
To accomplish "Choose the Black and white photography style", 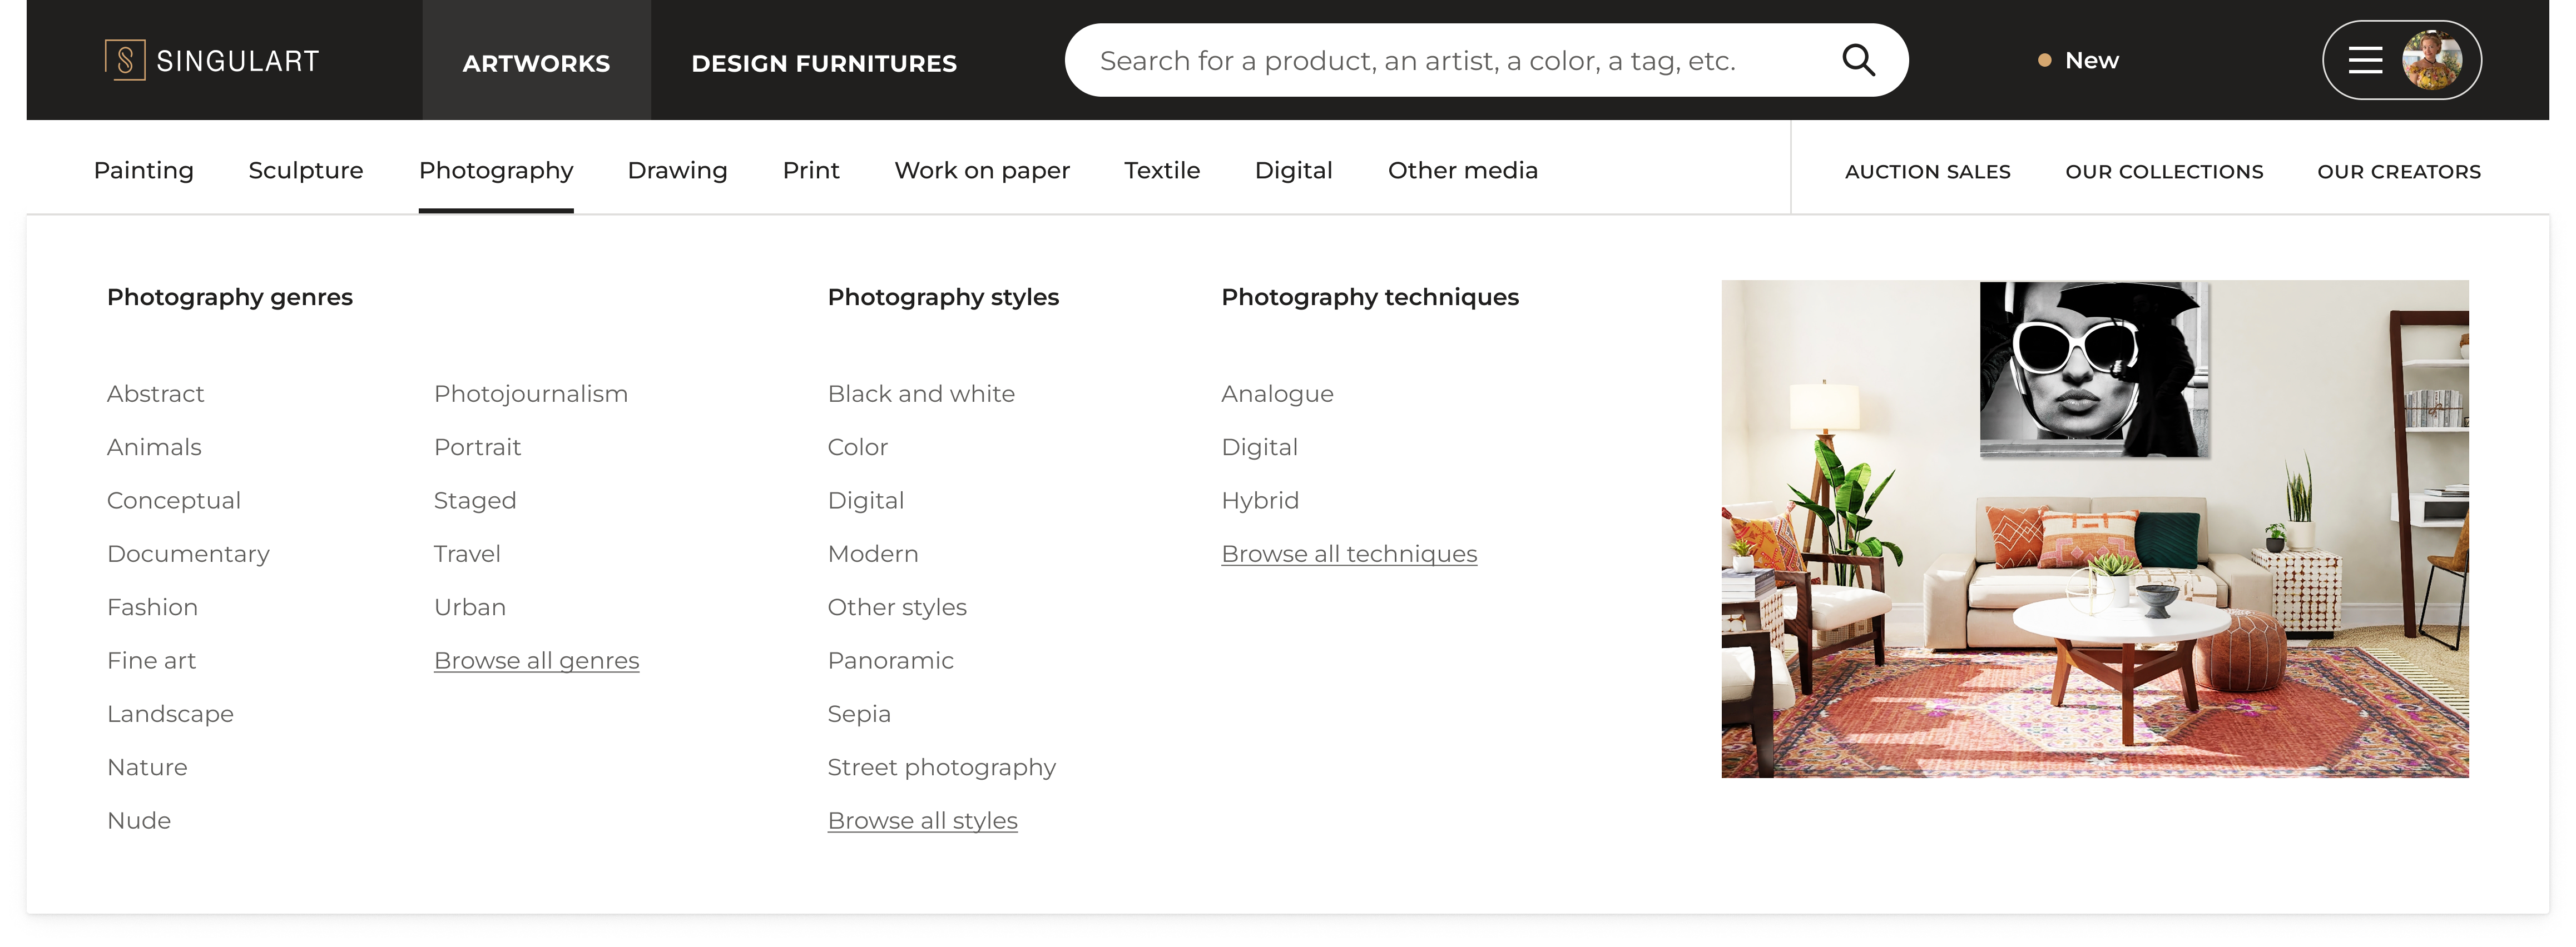I will point(920,393).
